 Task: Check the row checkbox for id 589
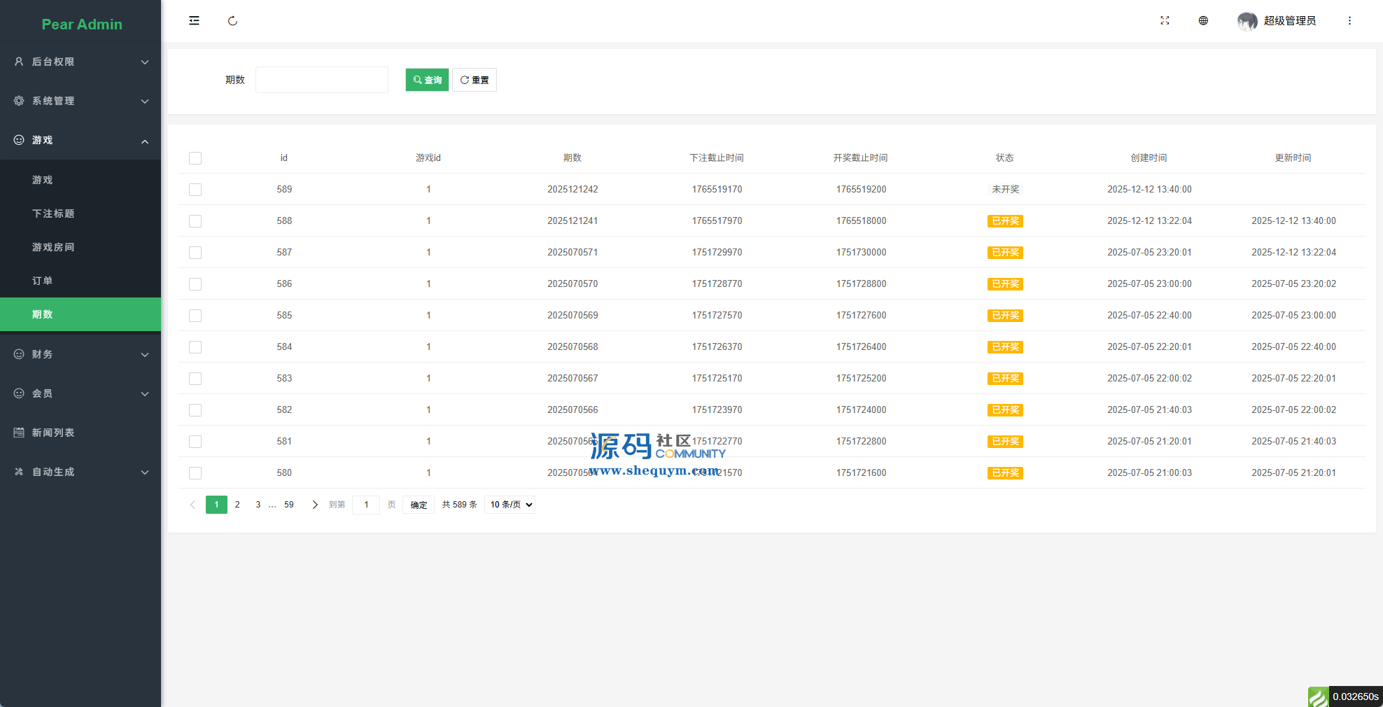coord(195,190)
